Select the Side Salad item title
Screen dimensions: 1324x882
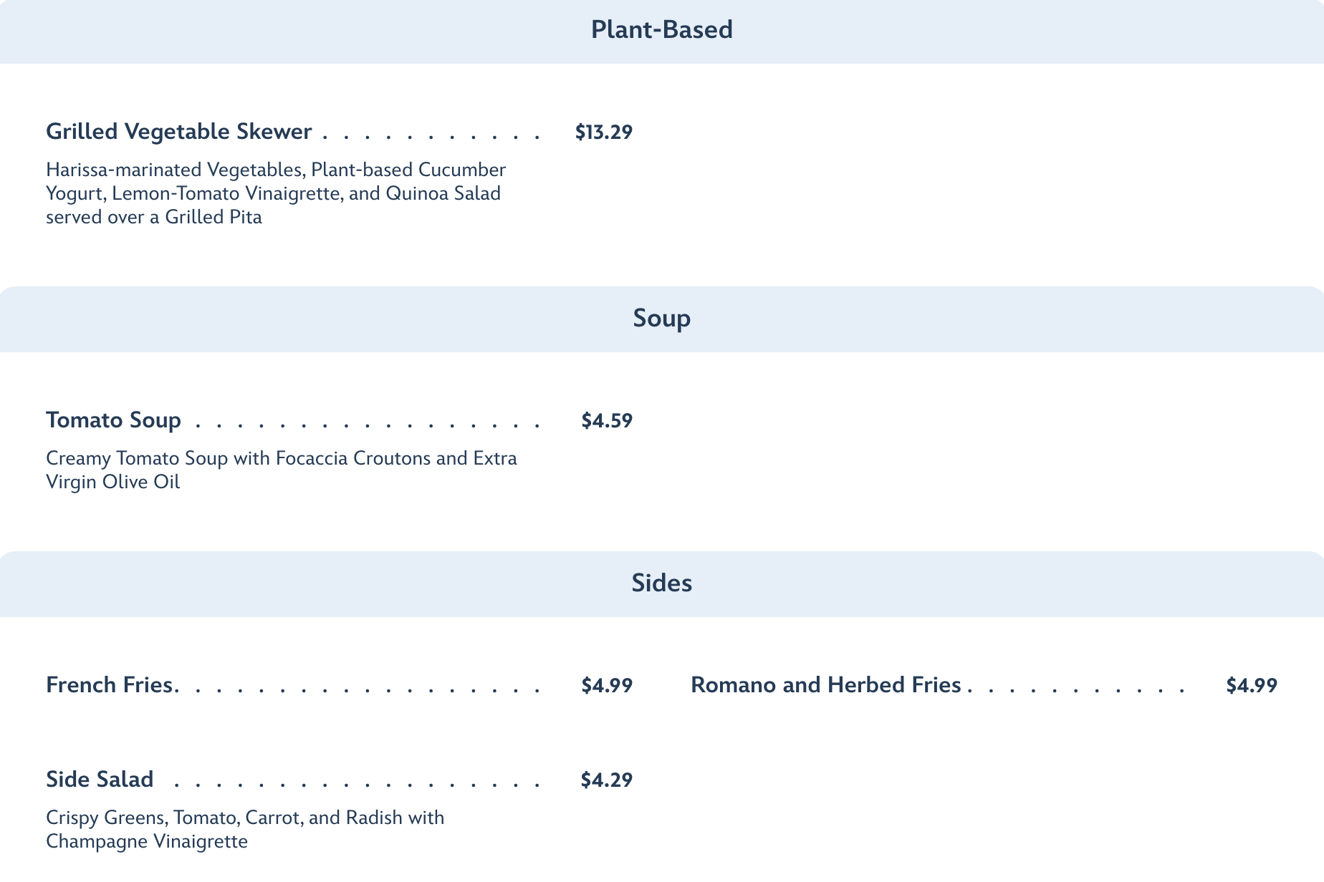point(100,780)
